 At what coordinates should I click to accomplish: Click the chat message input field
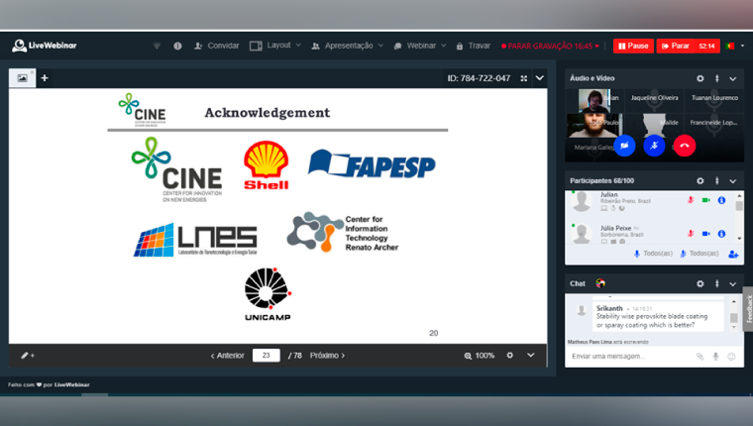(x=630, y=357)
